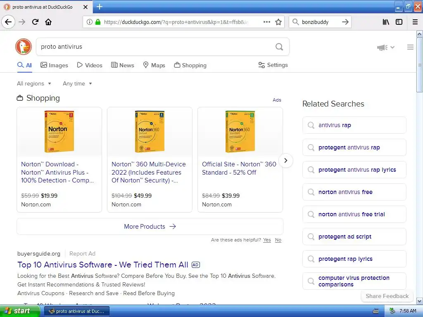Image resolution: width=423 pixels, height=317 pixels.
Task: Open Norton Antivirus Plus product image
Action: coord(59,132)
